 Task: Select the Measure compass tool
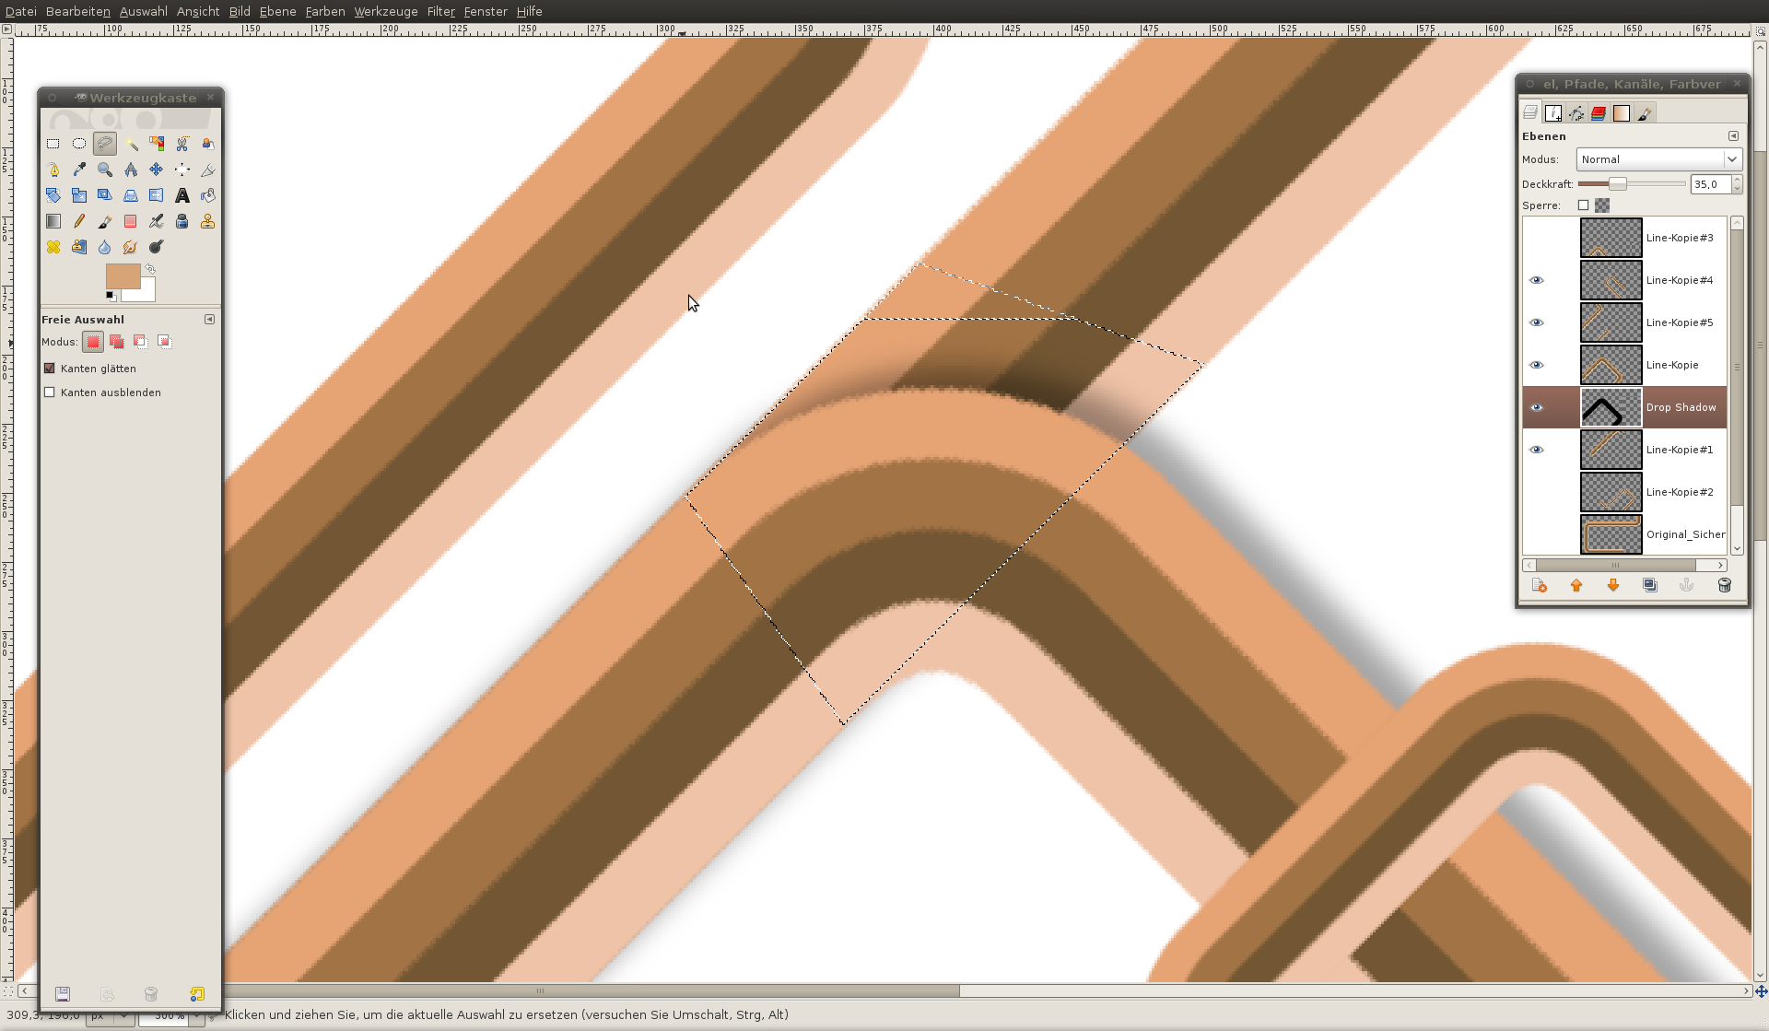click(x=131, y=170)
